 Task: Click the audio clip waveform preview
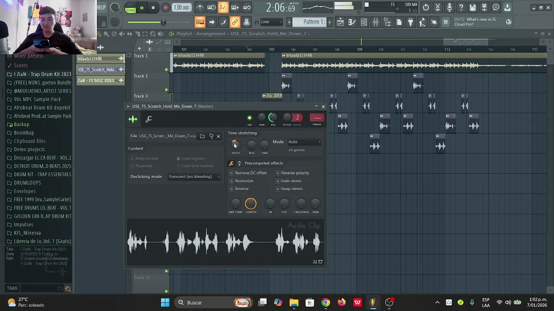pyautogui.click(x=225, y=242)
